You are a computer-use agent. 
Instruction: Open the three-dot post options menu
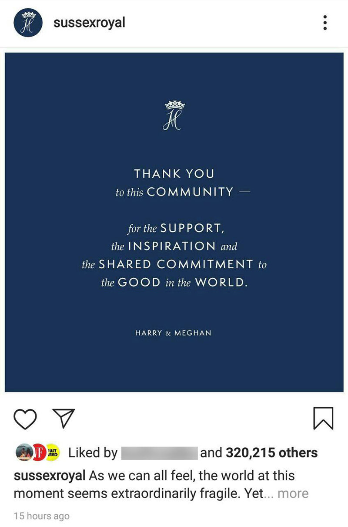pyautogui.click(x=325, y=23)
